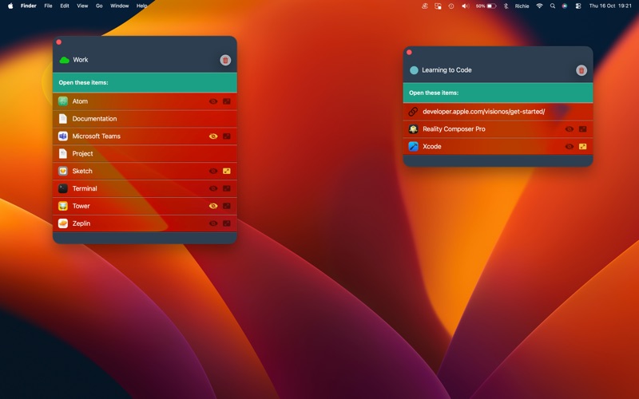The width and height of the screenshot is (639, 399).
Task: Click the Documentation file icon
Action: [63, 119]
